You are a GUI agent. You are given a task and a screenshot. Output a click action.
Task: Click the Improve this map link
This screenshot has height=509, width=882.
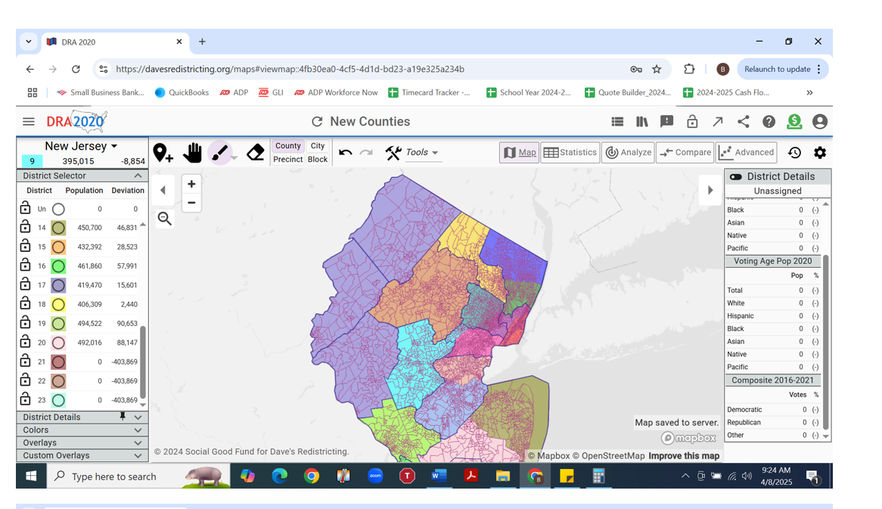(684, 455)
